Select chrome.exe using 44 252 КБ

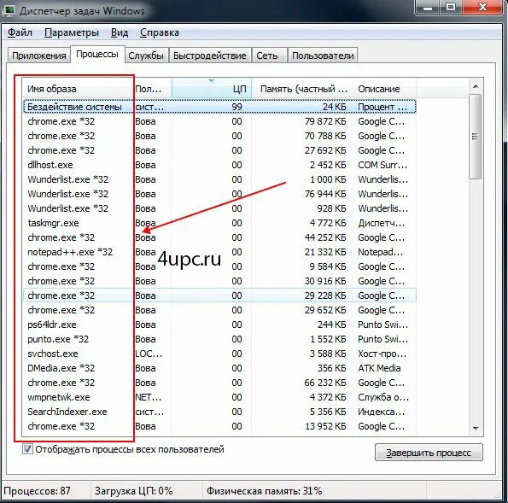coord(219,237)
